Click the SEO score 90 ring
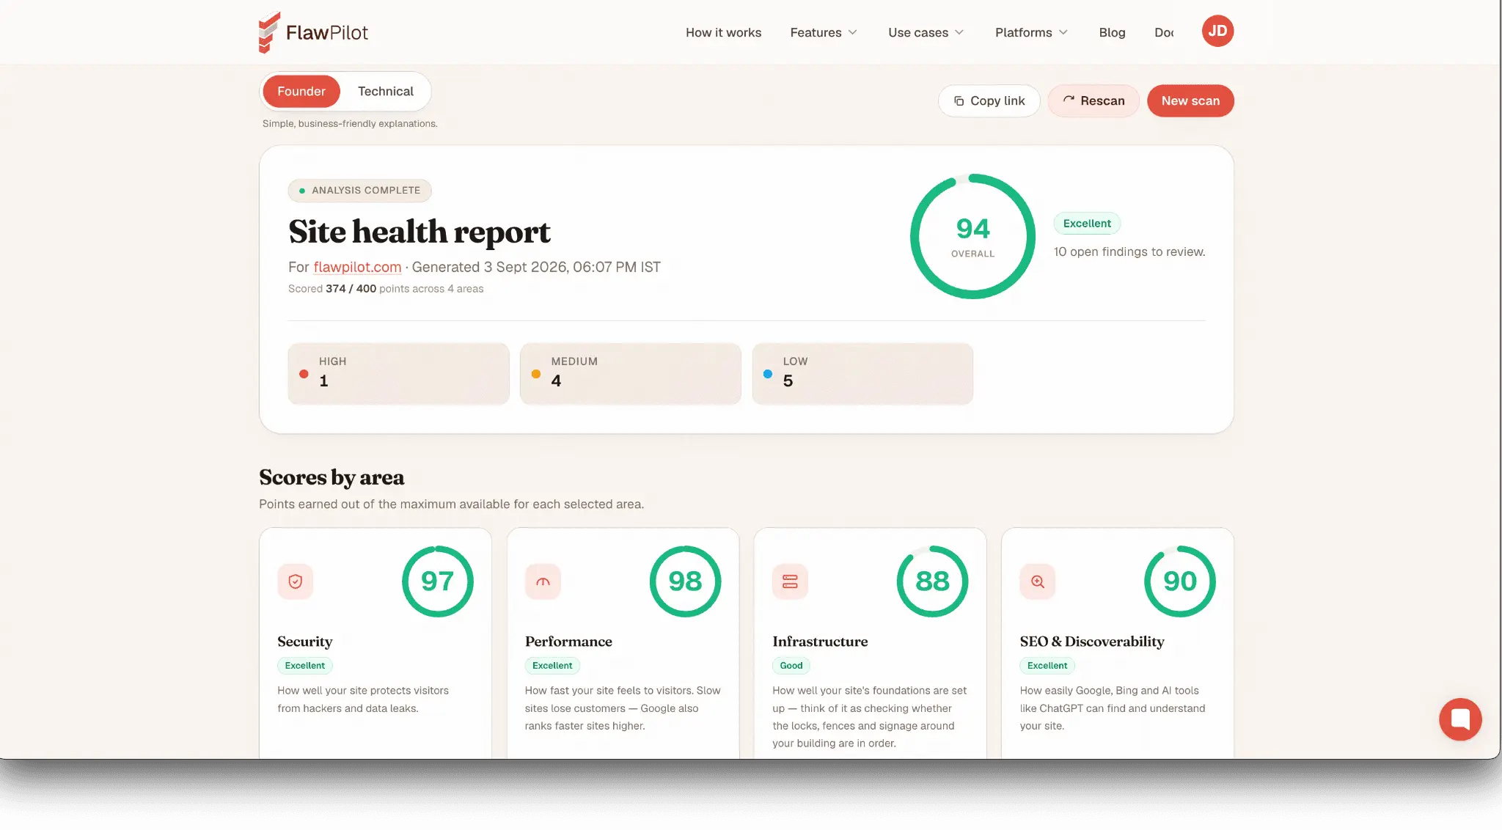The height and width of the screenshot is (830, 1502). pyautogui.click(x=1180, y=581)
